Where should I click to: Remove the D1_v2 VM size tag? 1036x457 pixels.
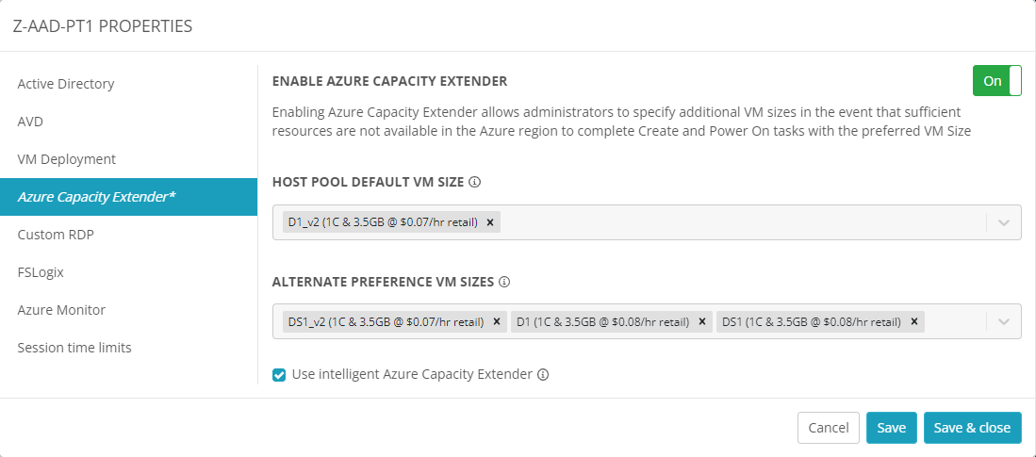489,222
